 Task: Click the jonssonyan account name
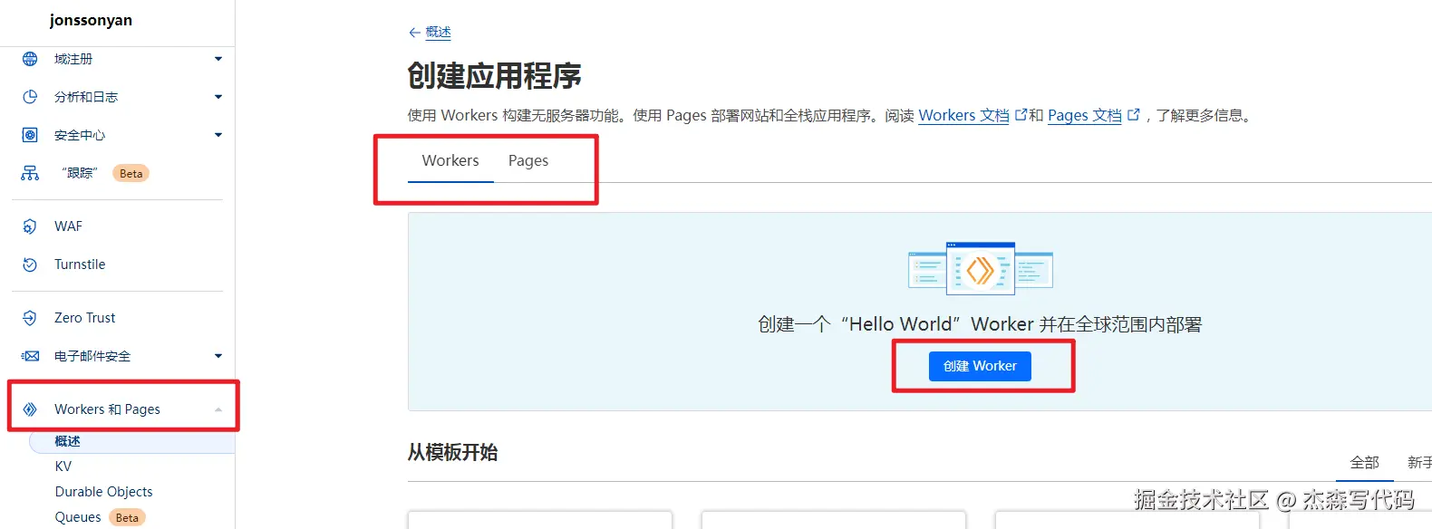click(x=91, y=20)
